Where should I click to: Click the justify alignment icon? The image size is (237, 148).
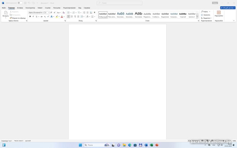pos(78,17)
